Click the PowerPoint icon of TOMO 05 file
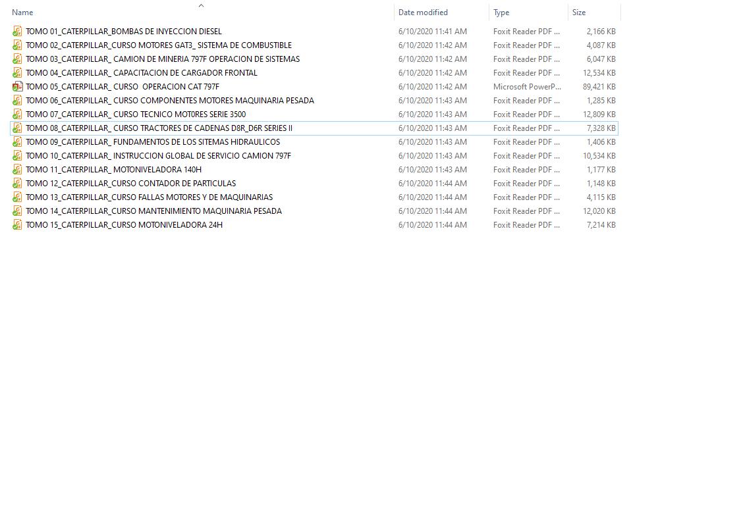 pyautogui.click(x=17, y=87)
